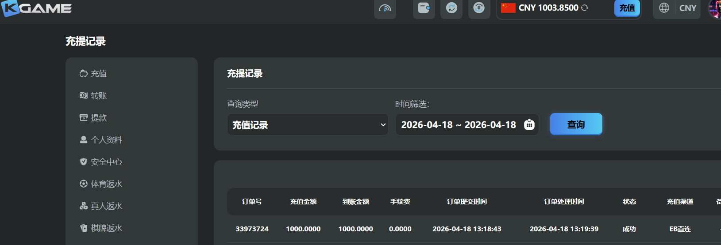721x245 pixels.
Task: Click the globe language icon
Action: click(664, 8)
